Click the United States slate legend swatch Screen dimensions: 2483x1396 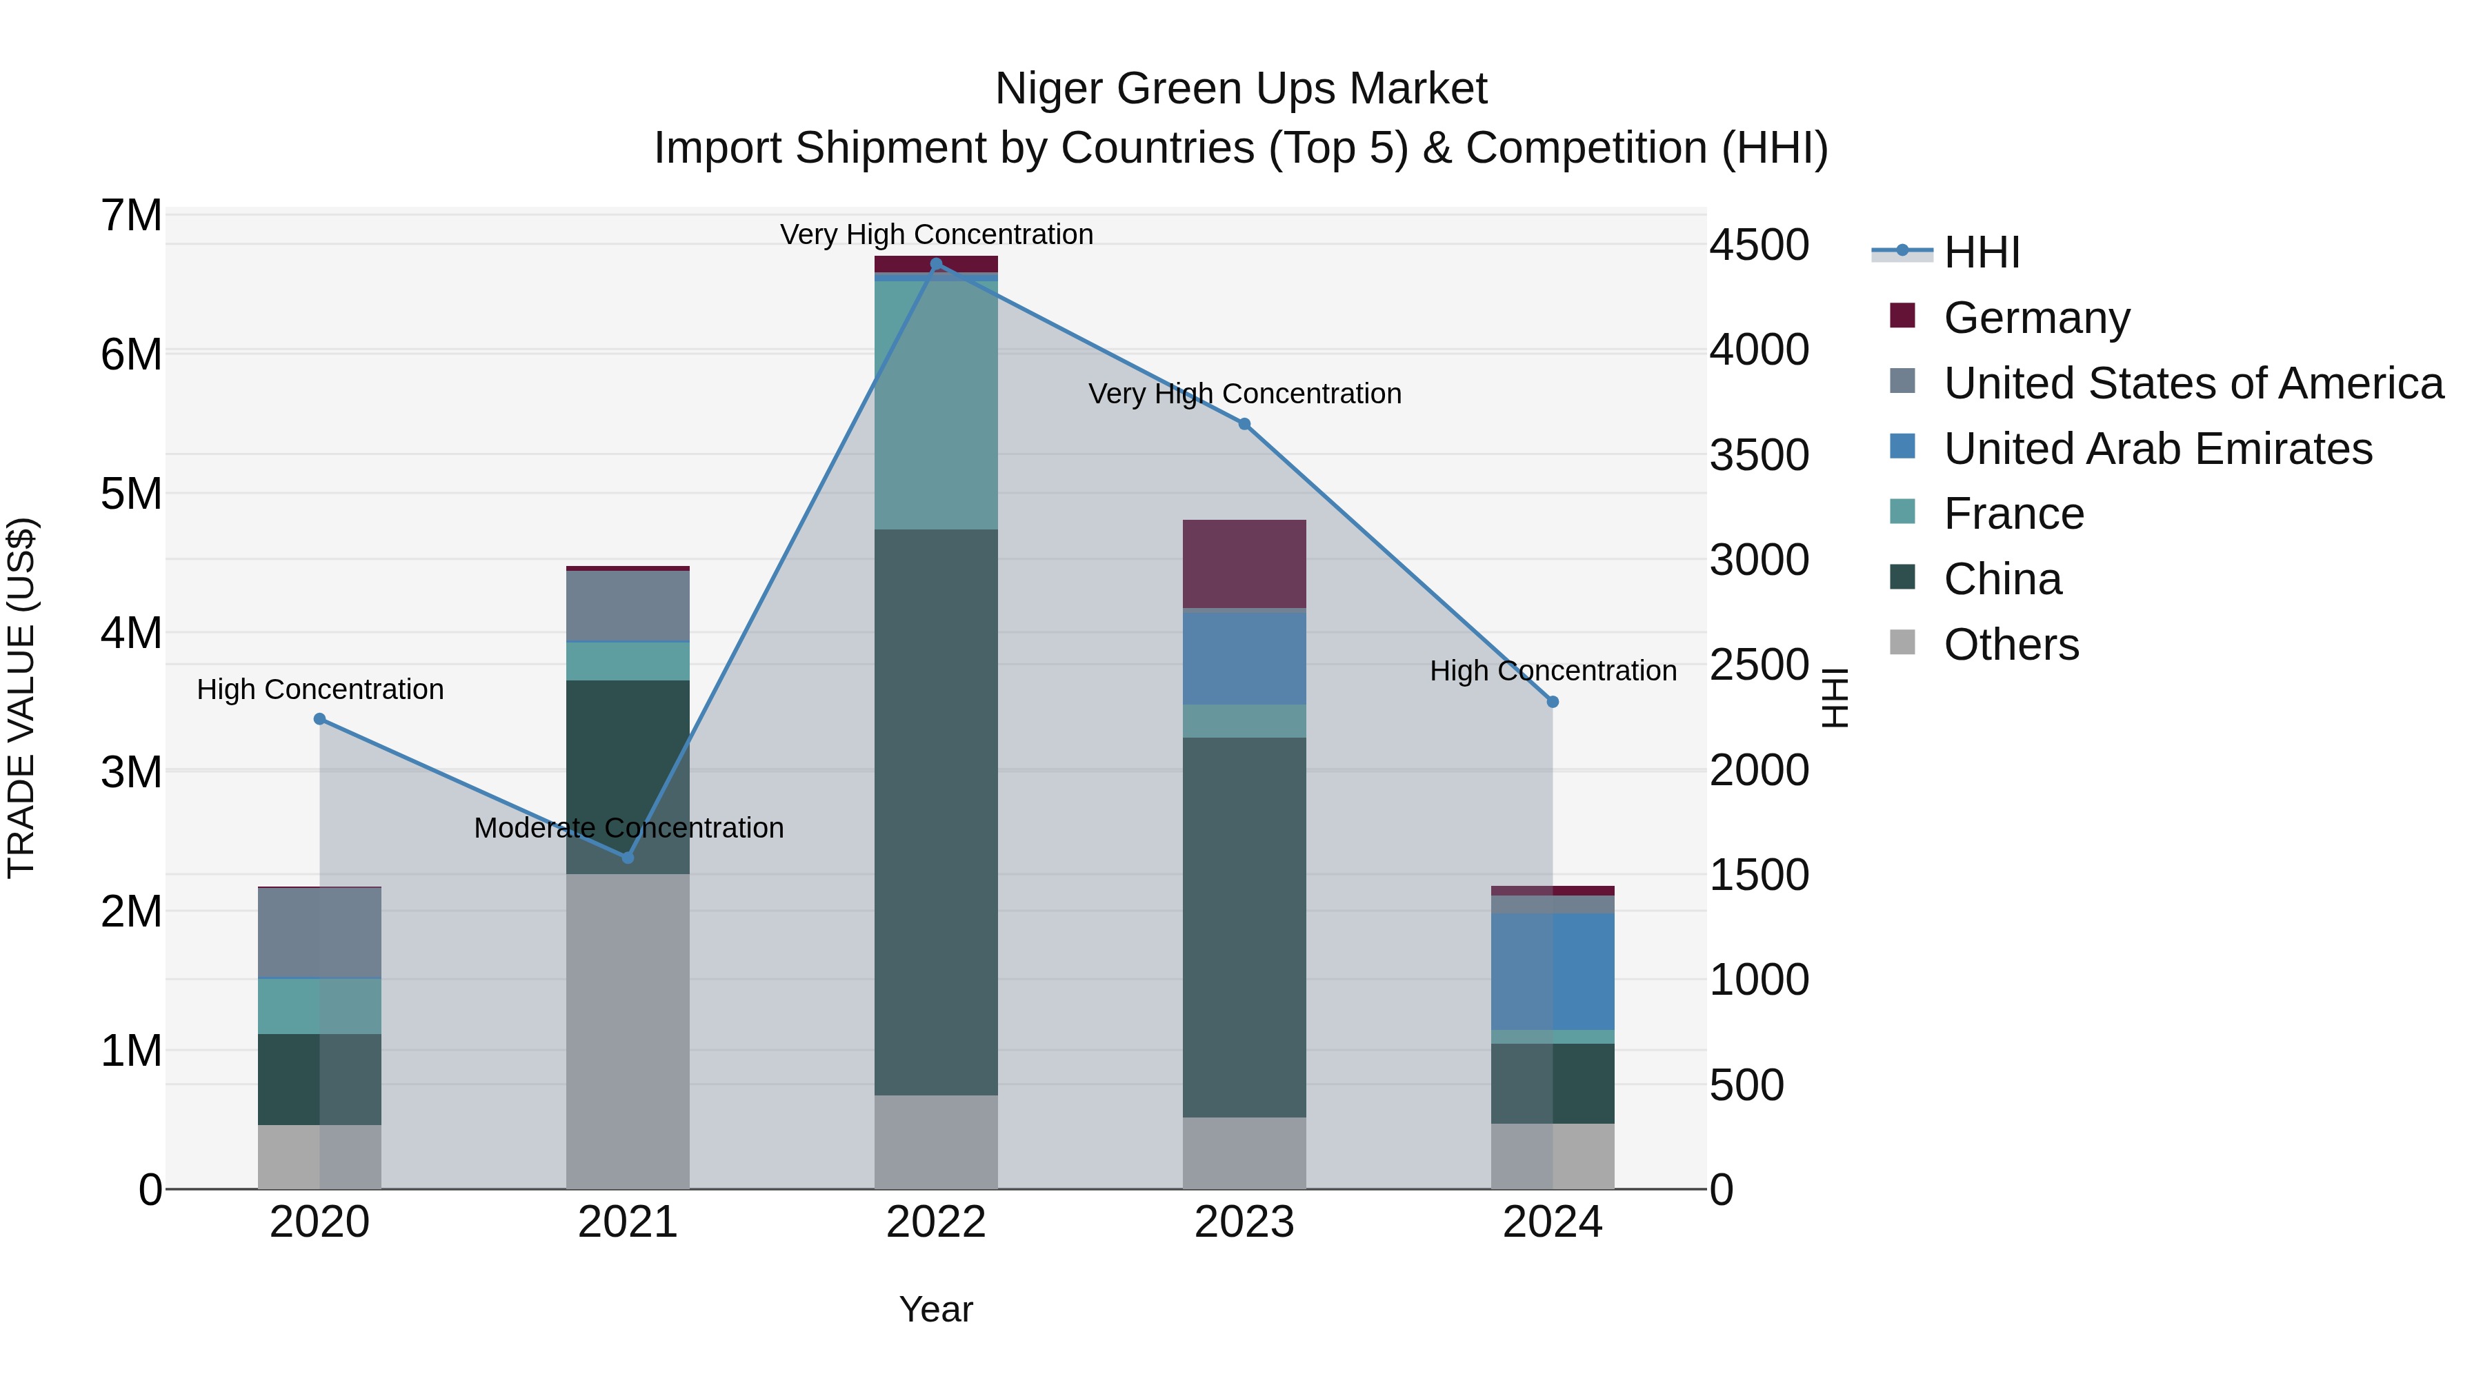[1903, 381]
